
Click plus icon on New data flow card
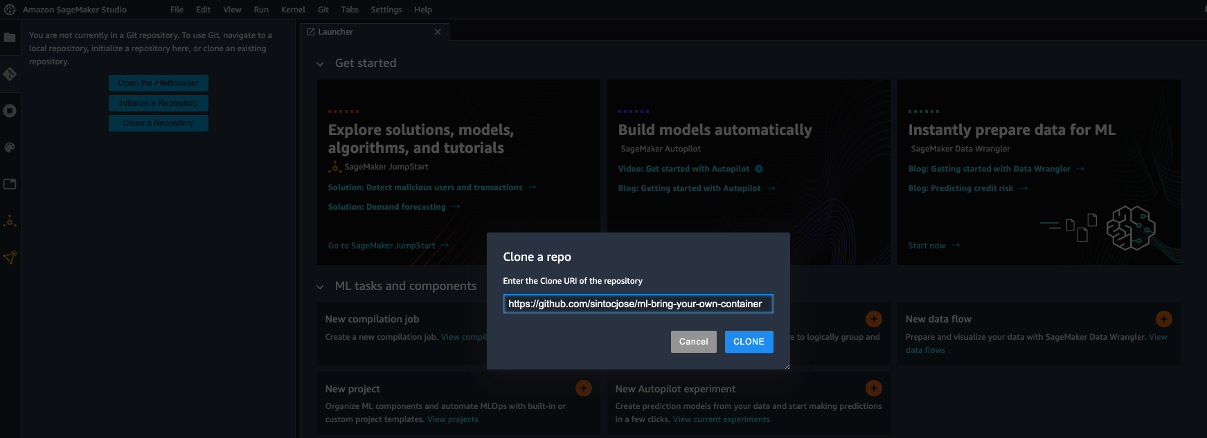(1164, 319)
